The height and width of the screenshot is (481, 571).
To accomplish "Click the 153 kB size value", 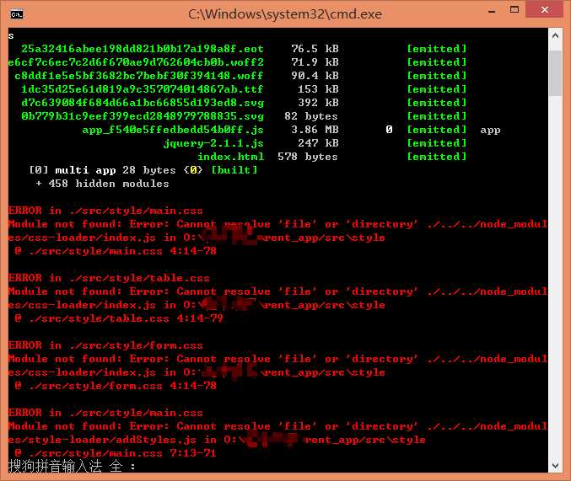I will (318, 89).
